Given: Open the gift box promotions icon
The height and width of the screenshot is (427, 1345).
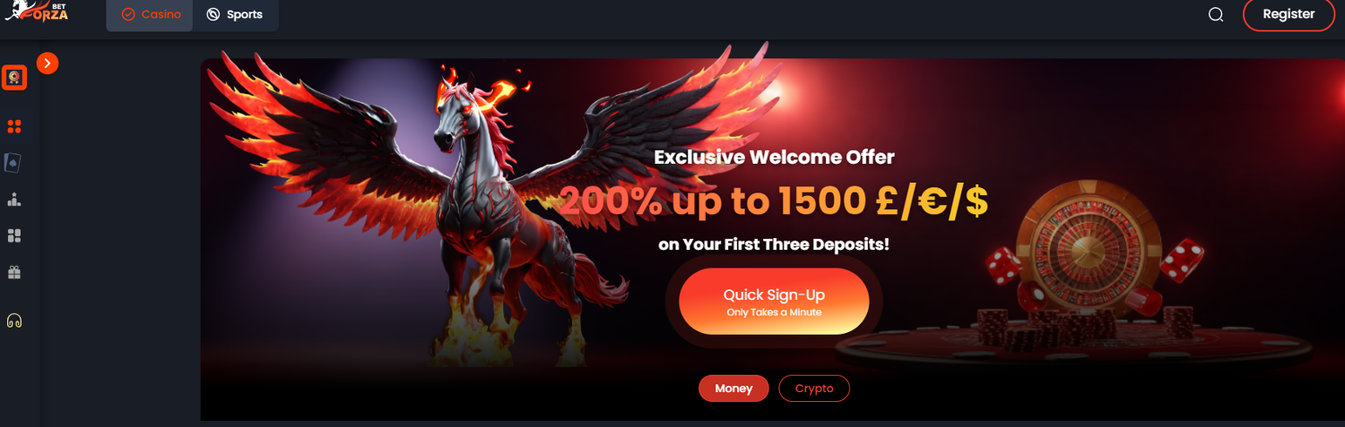Looking at the screenshot, I should pos(14,272).
